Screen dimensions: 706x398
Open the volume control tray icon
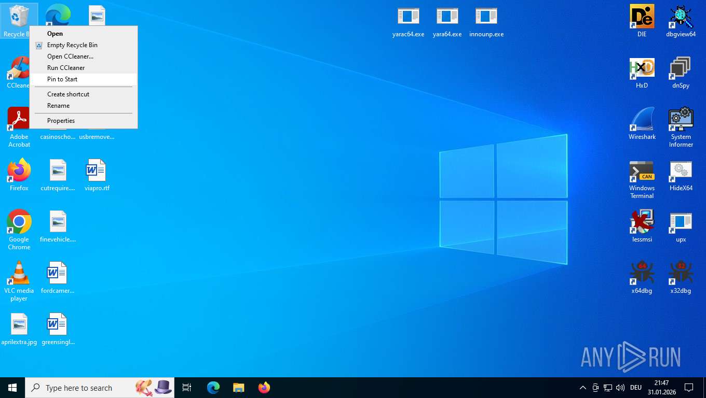tap(620, 388)
